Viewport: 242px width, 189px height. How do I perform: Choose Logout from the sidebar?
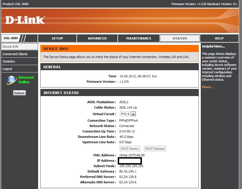pos(19,69)
